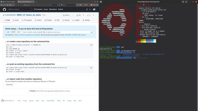Open the footer Pricing link
The width and height of the screenshot is (198, 111).
coord(58,101)
